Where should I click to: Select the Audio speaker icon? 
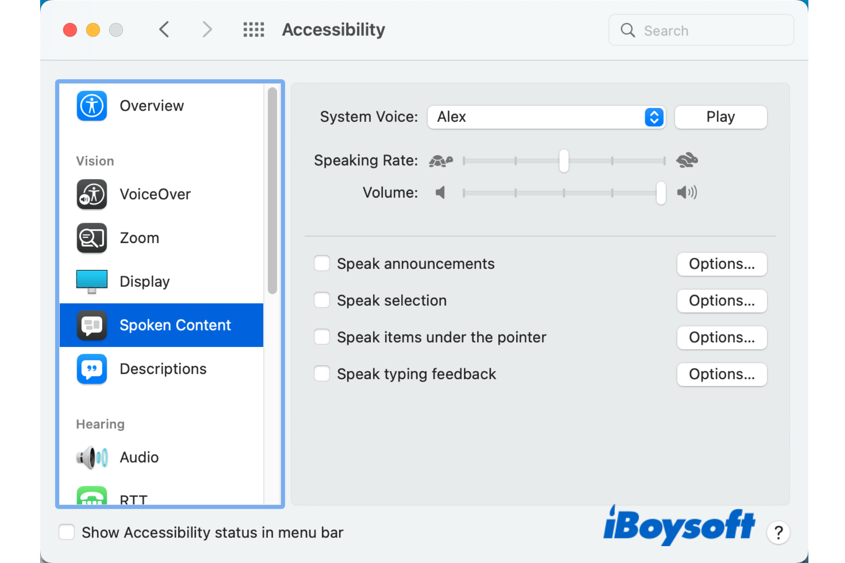coord(92,457)
